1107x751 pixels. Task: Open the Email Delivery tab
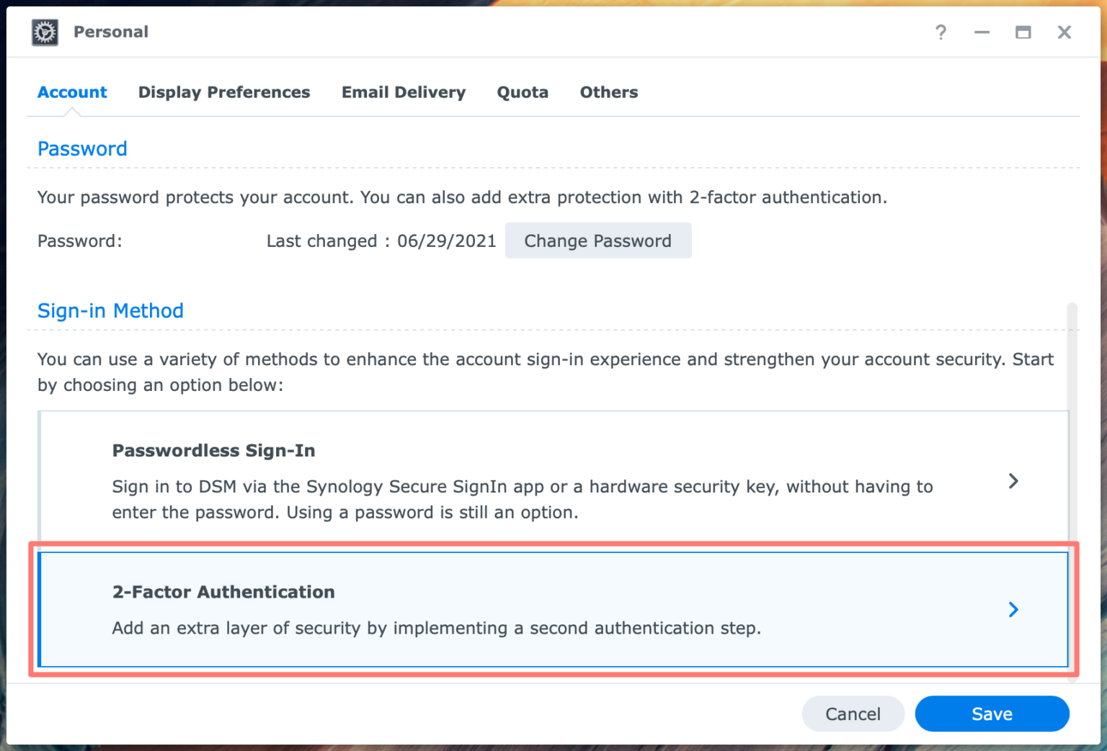pyautogui.click(x=404, y=92)
